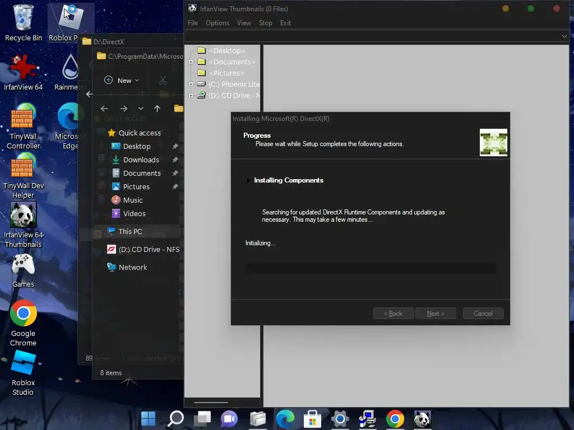Unpin Downloads from Quick access pin icon
574x430 pixels.
175,160
